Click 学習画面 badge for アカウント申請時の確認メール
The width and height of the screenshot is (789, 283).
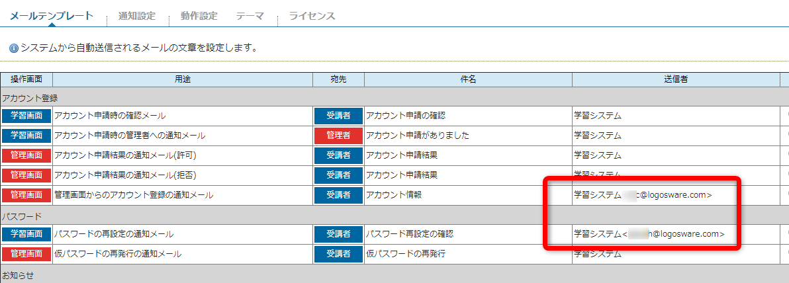tap(26, 116)
